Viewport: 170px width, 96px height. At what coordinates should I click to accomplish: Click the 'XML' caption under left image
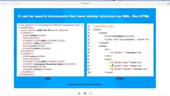(48, 79)
